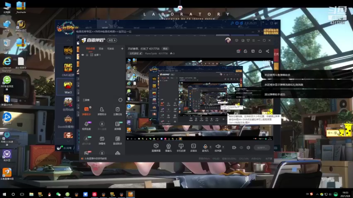The width and height of the screenshot is (353, 198).
Task: Switch to the third scene tab
Action: (x=111, y=49)
